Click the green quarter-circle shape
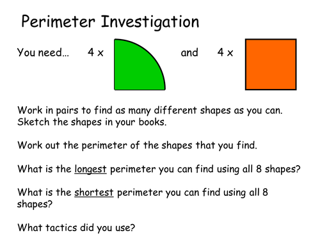This screenshot has height=240, width=320. pos(136,67)
